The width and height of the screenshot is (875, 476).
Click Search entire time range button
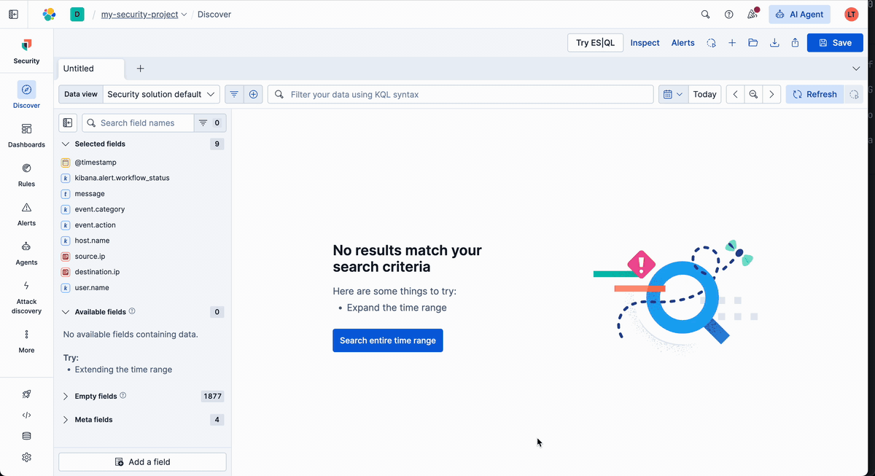click(x=387, y=340)
